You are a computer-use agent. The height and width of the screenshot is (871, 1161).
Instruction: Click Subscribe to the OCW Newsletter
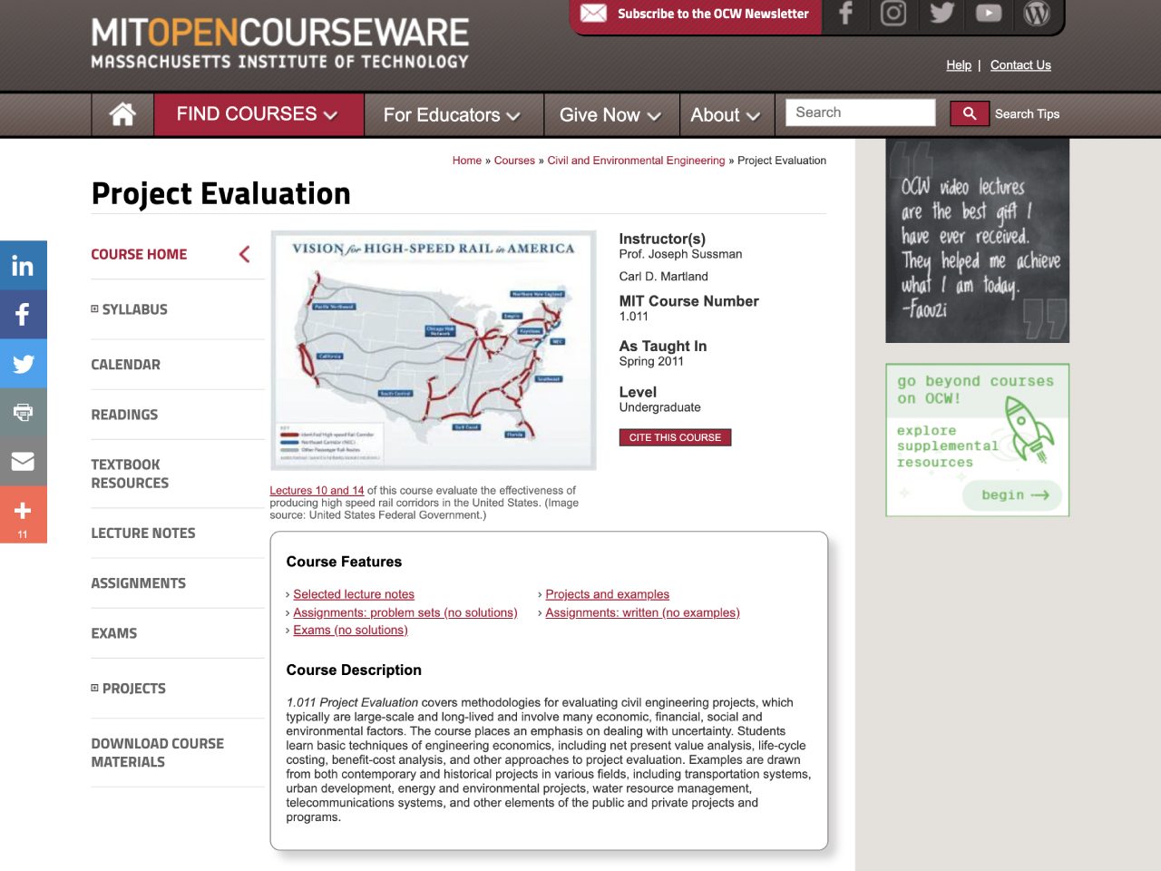point(713,14)
